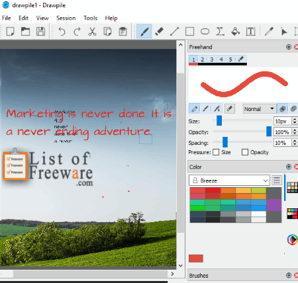Select the Eraser tool in toolbar
The height and width of the screenshot is (283, 298).
(x=159, y=31)
